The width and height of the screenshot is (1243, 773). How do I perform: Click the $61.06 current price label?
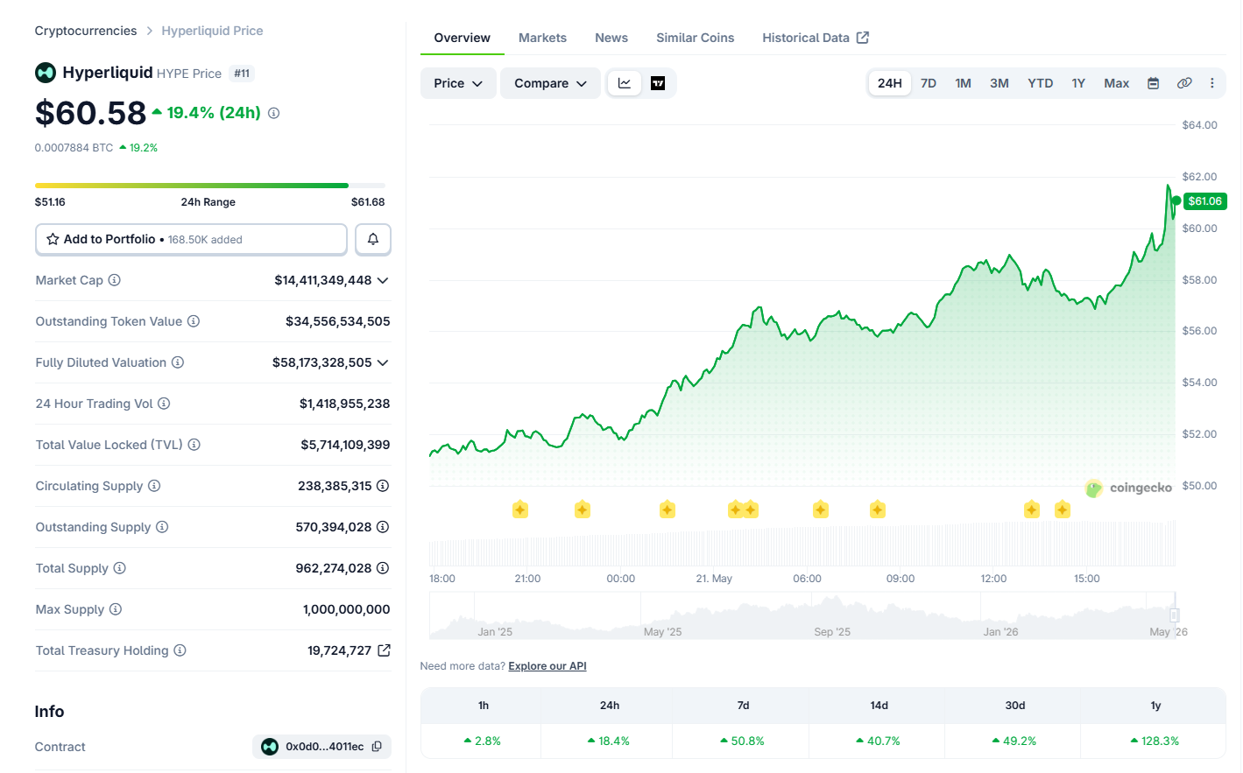click(x=1204, y=201)
